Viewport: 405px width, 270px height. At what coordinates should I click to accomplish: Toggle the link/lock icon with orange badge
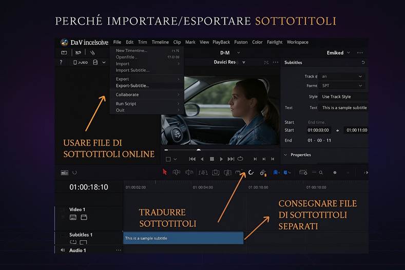(x=263, y=172)
